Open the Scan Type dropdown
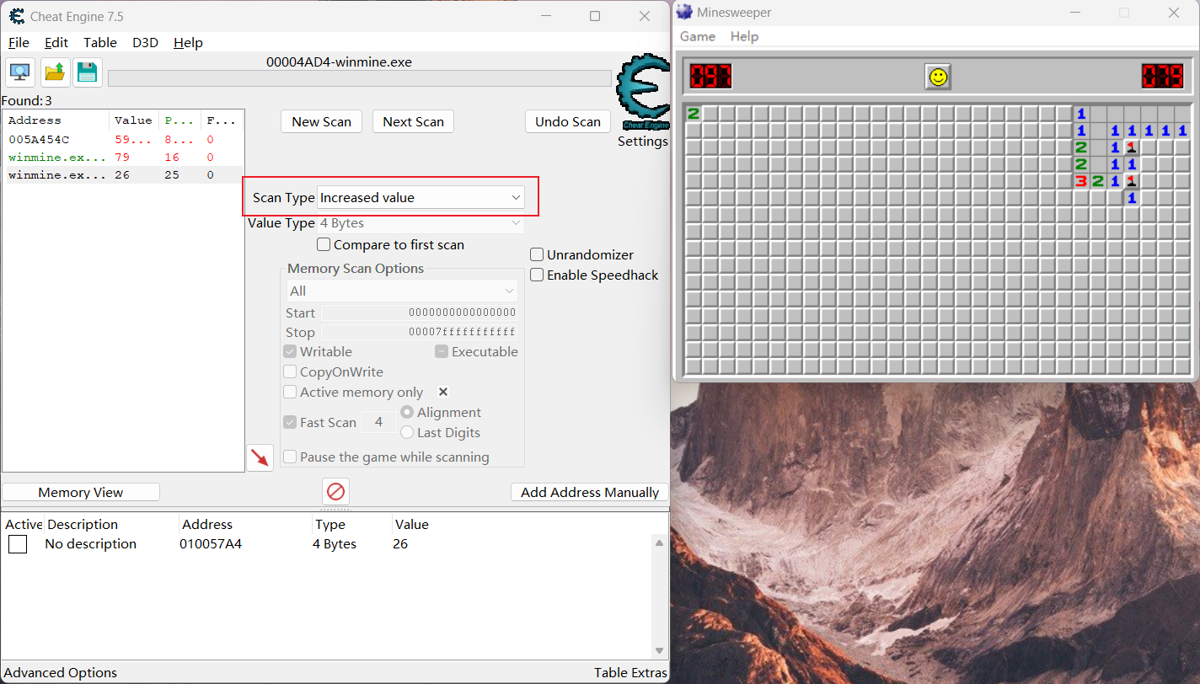The image size is (1200, 684). (421, 197)
